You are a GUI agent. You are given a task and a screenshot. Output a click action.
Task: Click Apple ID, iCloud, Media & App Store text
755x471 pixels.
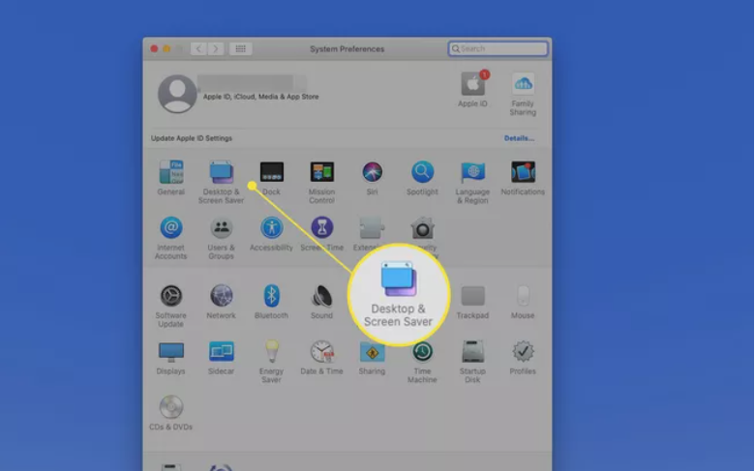click(x=260, y=97)
